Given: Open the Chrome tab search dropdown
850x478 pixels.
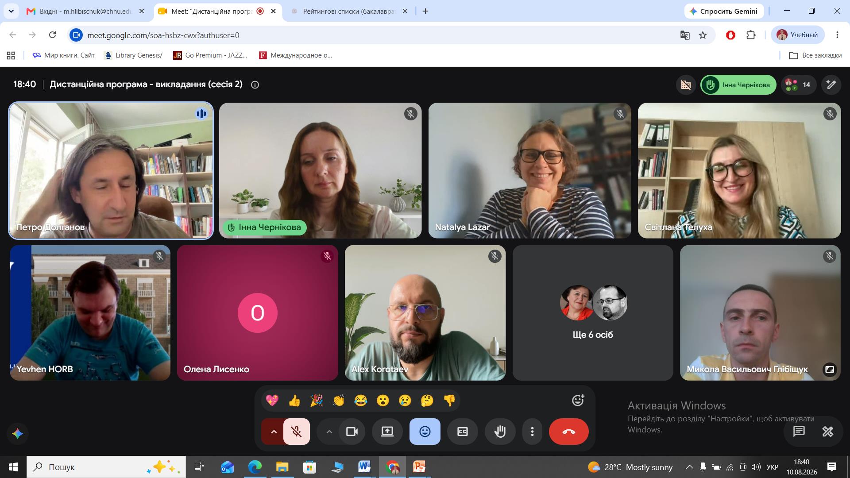Looking at the screenshot, I should [x=11, y=11].
